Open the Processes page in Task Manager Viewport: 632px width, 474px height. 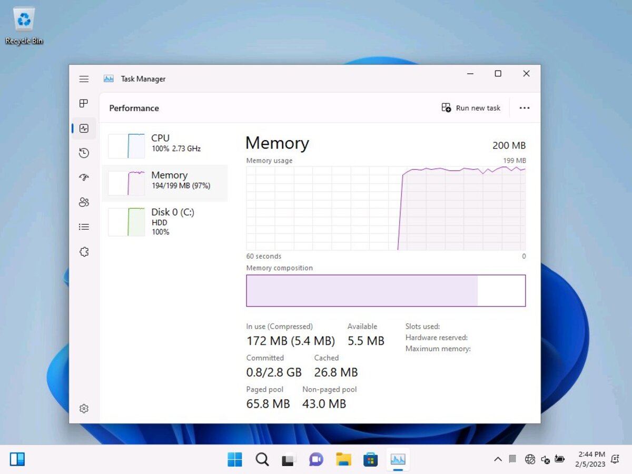coord(84,104)
